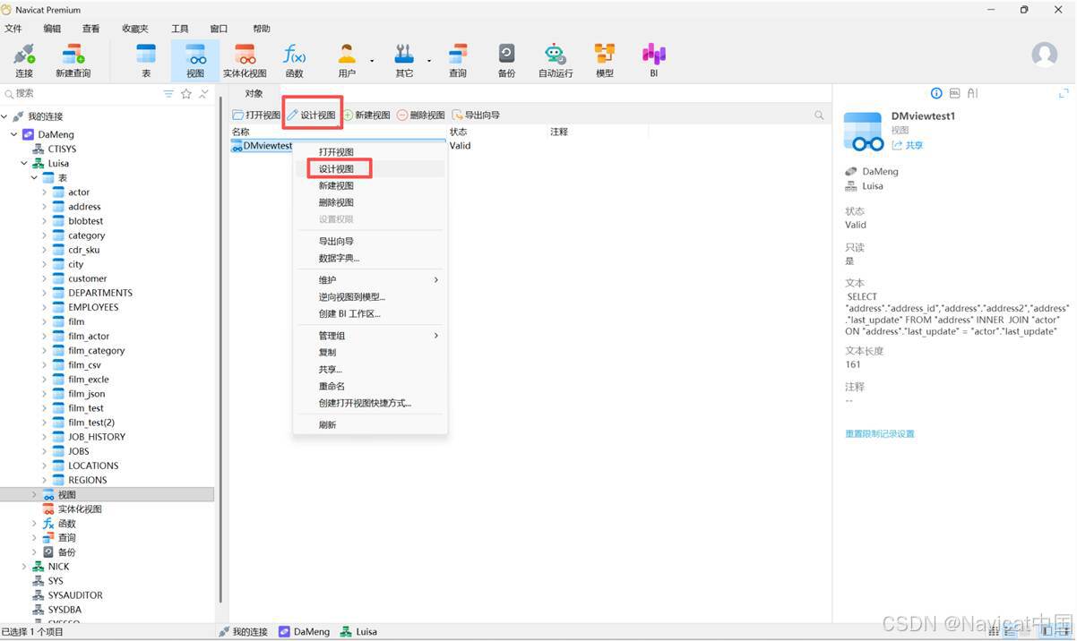
Task: Open 自动运行 (Automation) robot icon
Action: click(556, 60)
